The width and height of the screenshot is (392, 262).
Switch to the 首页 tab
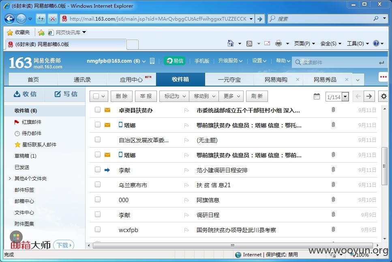(x=33, y=80)
